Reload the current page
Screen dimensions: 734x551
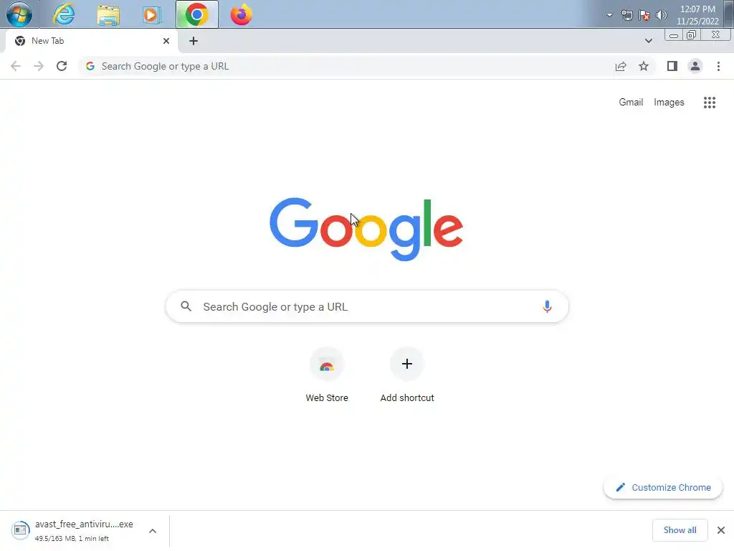(62, 66)
